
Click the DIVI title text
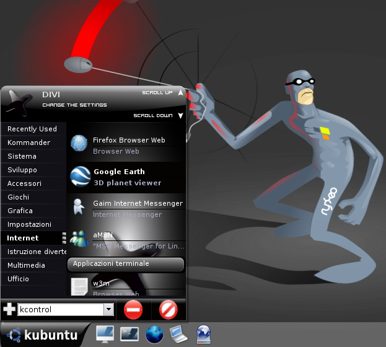(x=51, y=95)
